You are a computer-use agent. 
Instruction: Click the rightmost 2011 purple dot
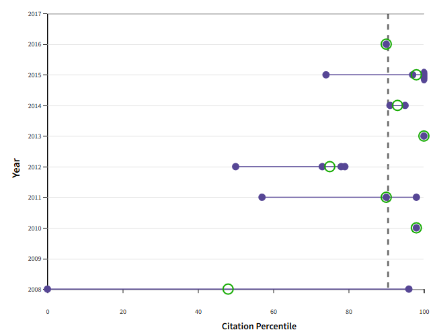coord(416,197)
